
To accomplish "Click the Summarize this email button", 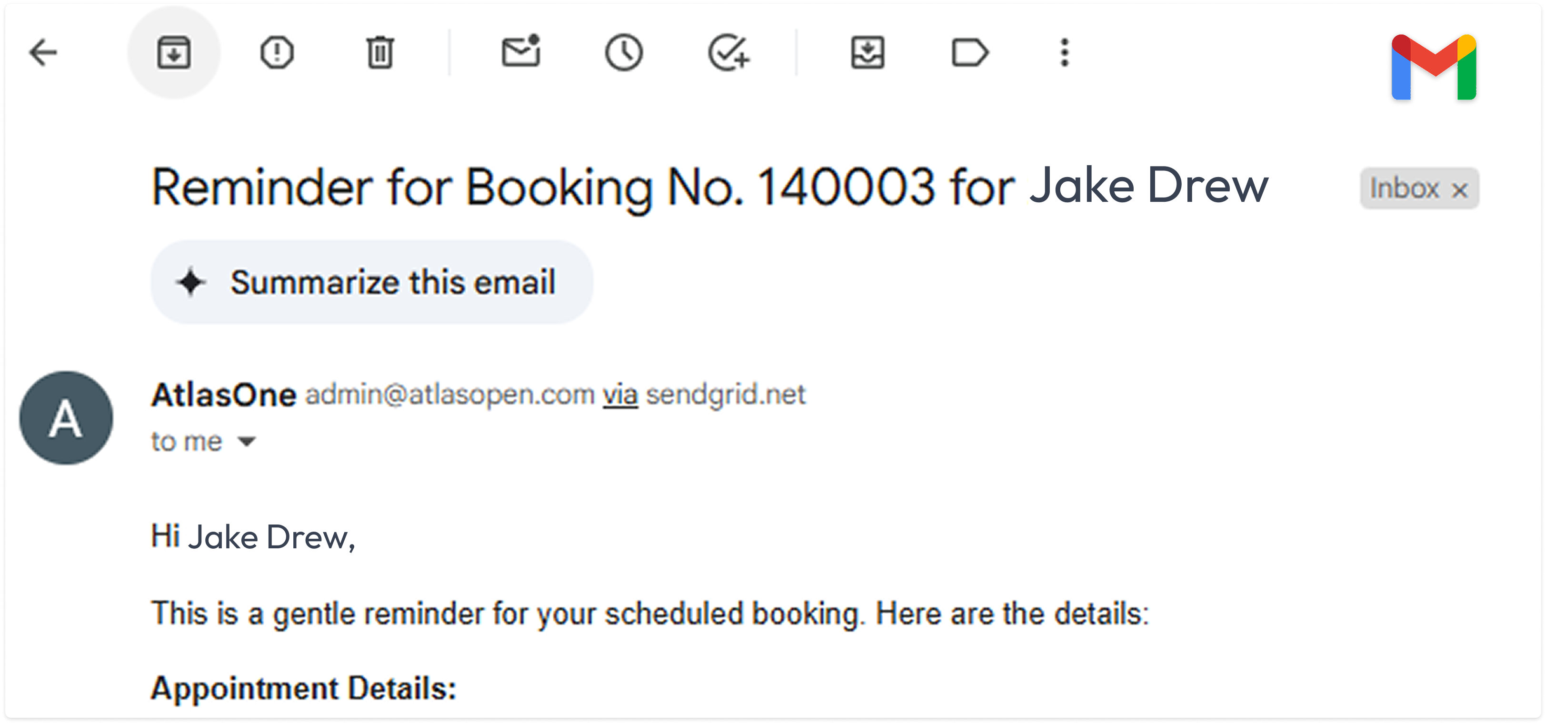I will pos(372,282).
